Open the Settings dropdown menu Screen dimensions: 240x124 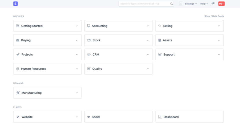click(191, 4)
